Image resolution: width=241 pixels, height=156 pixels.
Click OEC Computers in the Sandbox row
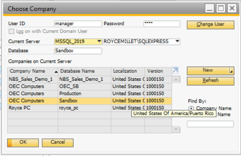pos(33,101)
